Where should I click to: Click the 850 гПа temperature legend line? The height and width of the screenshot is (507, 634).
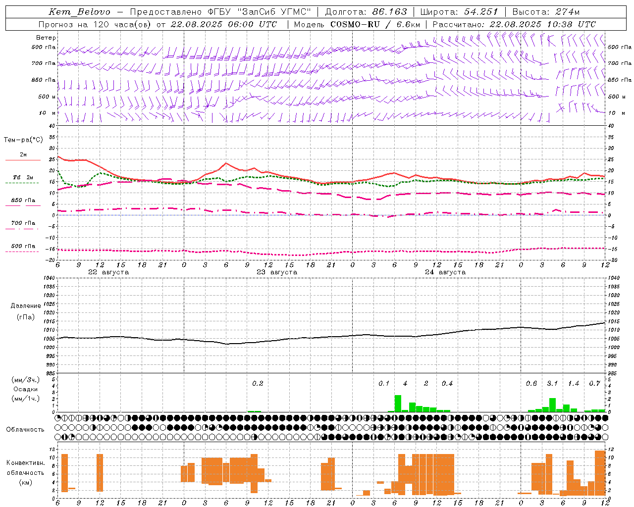[x=23, y=205]
